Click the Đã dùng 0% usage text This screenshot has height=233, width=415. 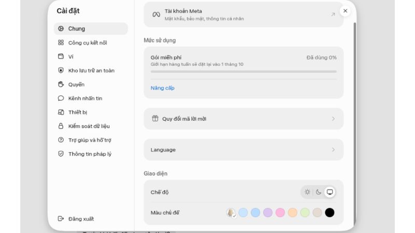coord(322,57)
